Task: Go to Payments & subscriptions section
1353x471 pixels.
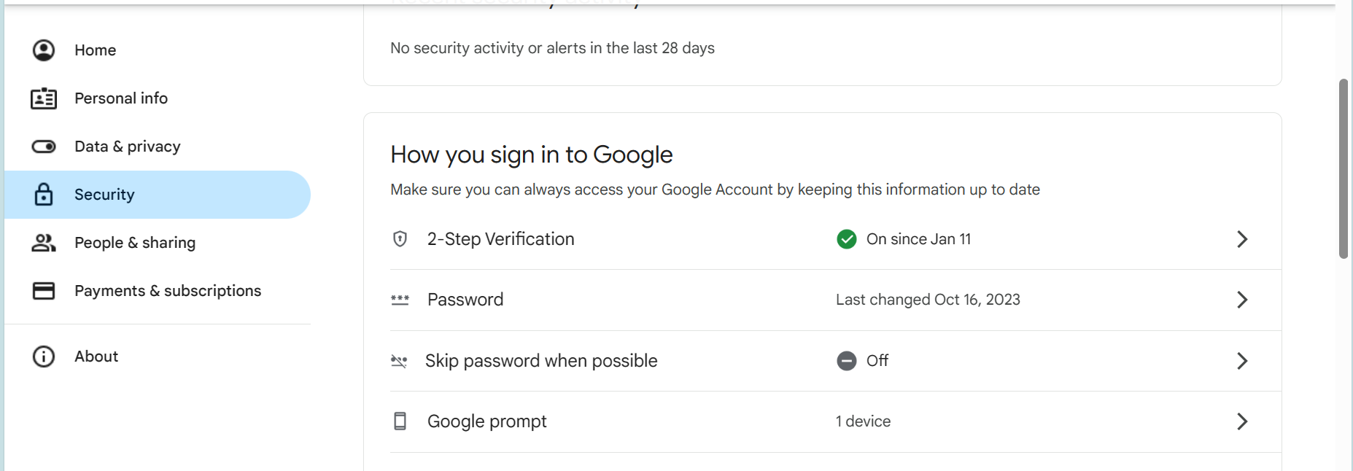Action: click(x=168, y=291)
